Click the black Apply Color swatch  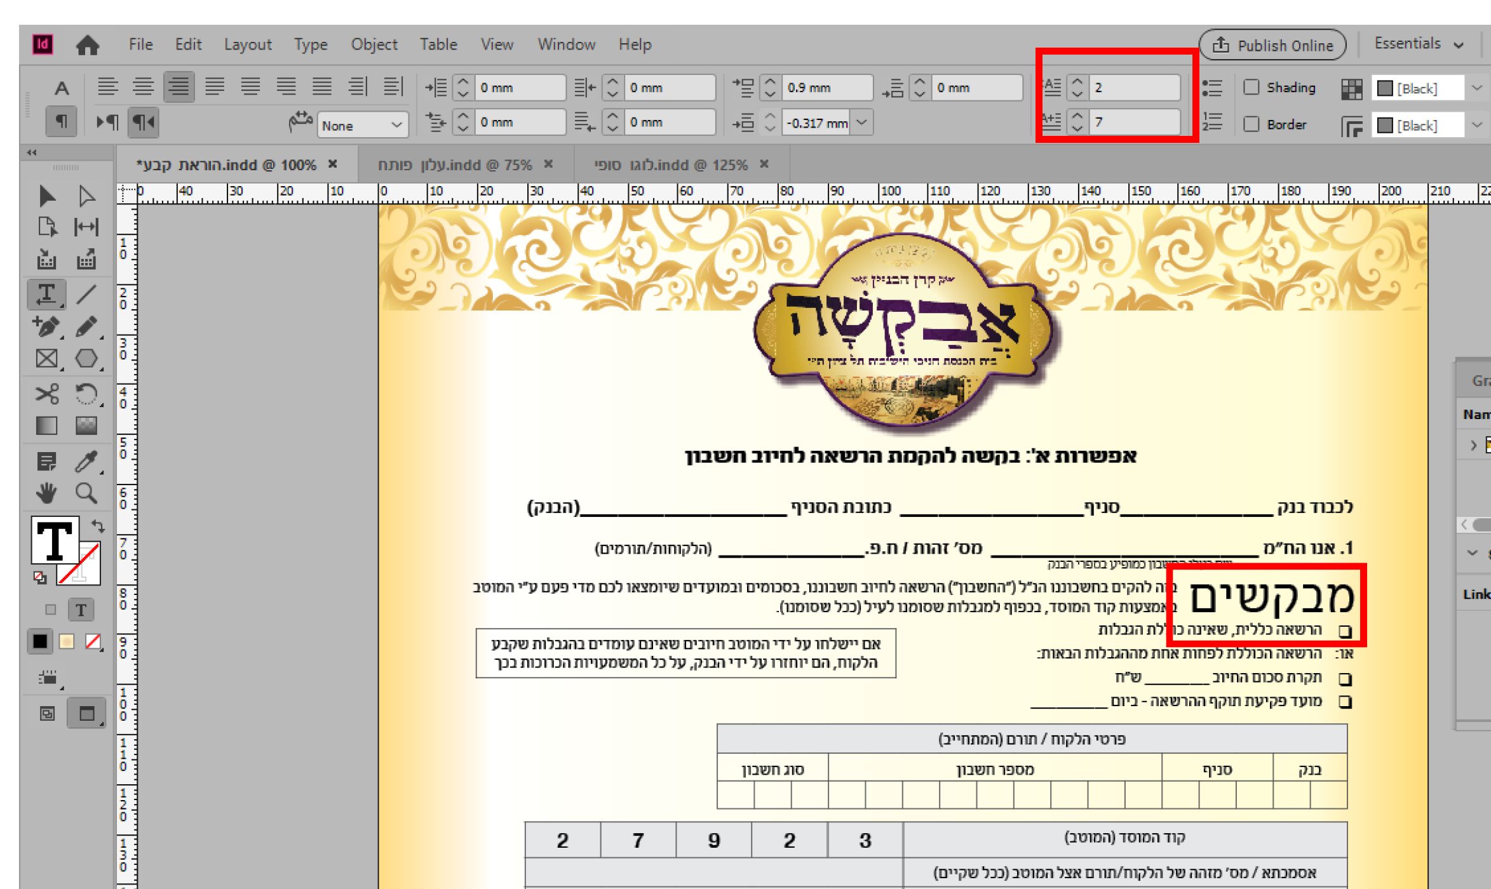[x=39, y=641]
